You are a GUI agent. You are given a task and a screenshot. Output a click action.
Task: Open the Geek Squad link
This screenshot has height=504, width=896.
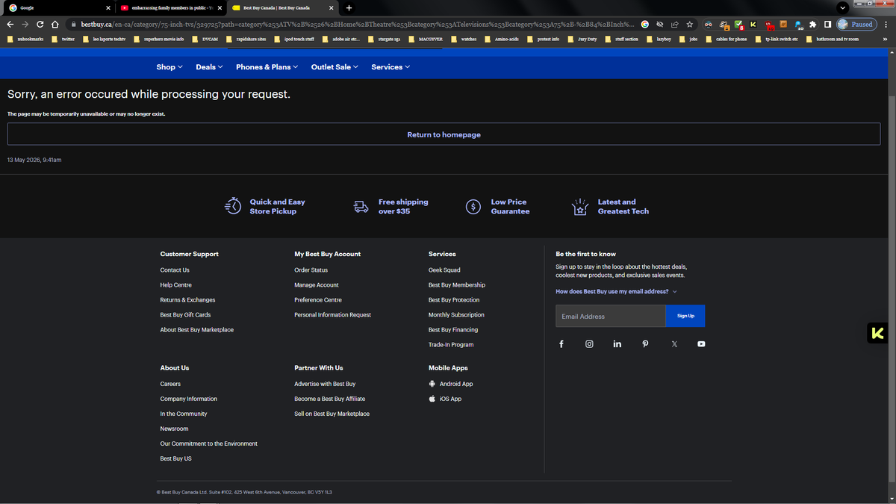(444, 270)
